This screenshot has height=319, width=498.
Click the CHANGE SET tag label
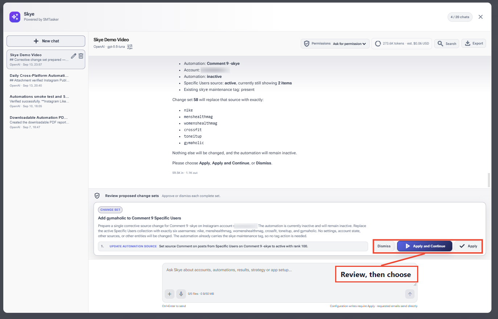tap(110, 210)
